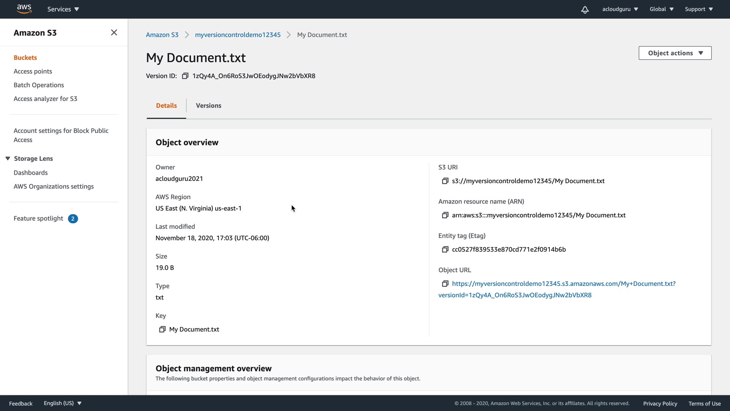Copy the object Key name

tap(162, 330)
